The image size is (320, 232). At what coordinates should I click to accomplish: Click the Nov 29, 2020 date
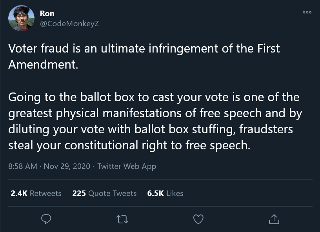coord(67,166)
